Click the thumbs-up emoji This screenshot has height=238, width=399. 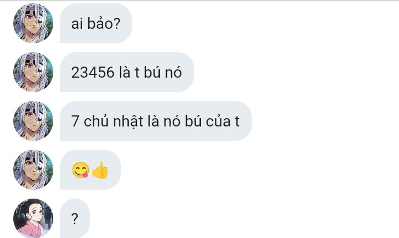[100, 170]
